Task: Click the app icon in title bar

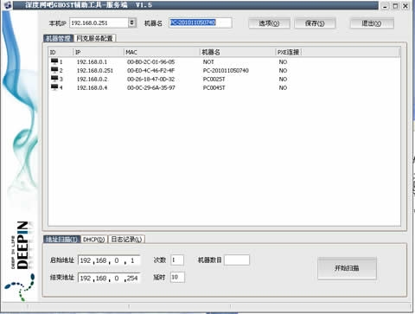Action: point(8,5)
